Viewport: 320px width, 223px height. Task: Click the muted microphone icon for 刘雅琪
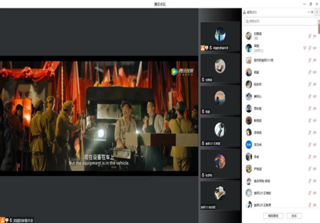(310, 36)
